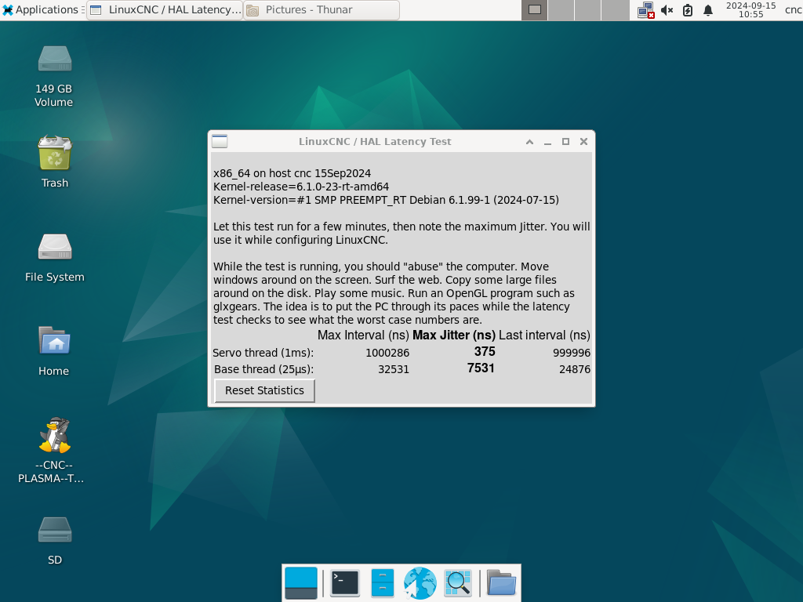Switch to Pictures - Thunar taskbar button
Screen dimensions: 803x602
(322, 9)
